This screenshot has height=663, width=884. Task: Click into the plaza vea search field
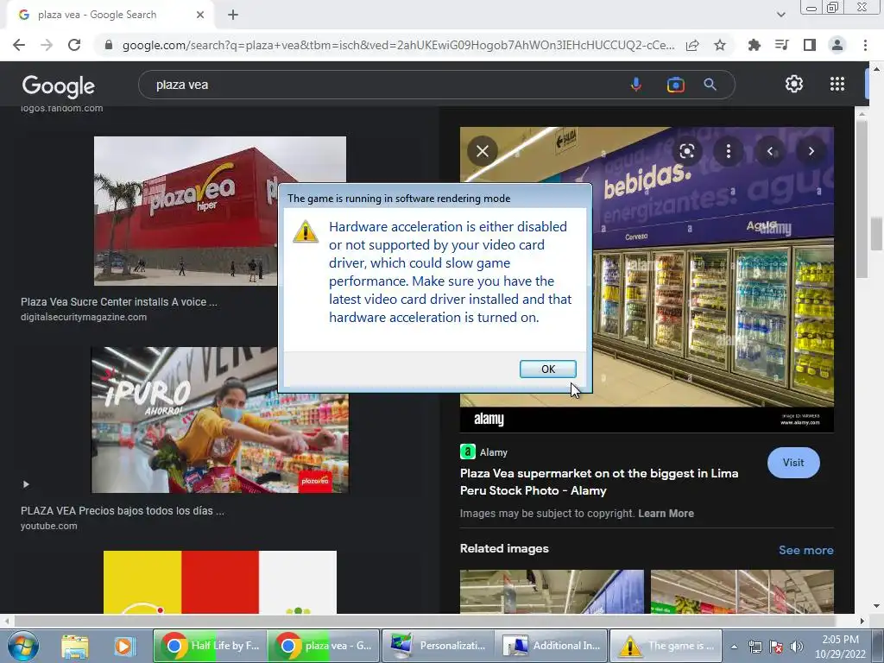click(x=383, y=85)
